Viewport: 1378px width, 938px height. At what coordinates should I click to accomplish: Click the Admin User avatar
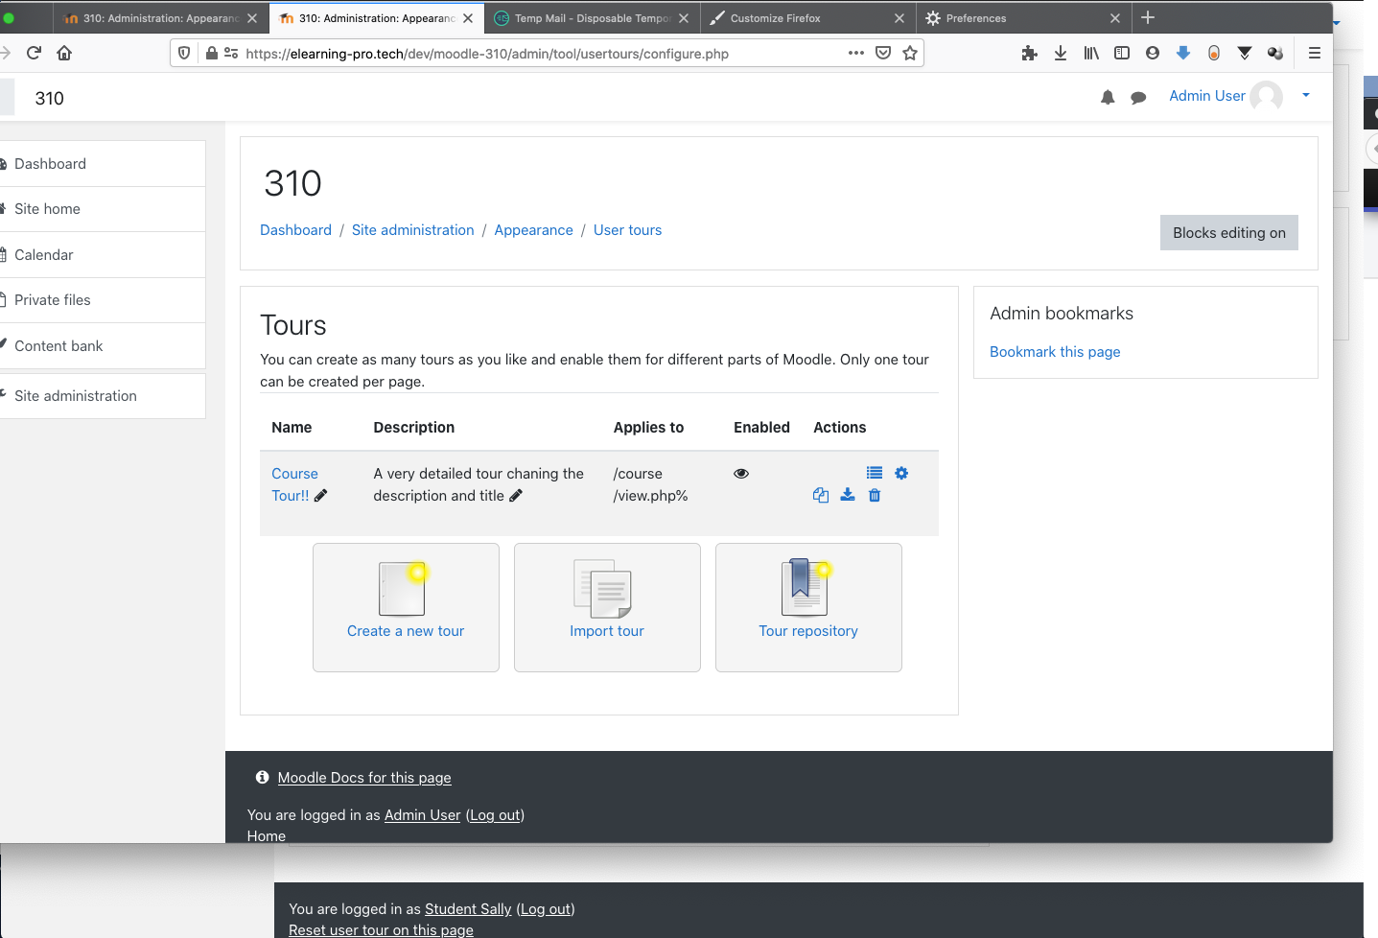1267,97
